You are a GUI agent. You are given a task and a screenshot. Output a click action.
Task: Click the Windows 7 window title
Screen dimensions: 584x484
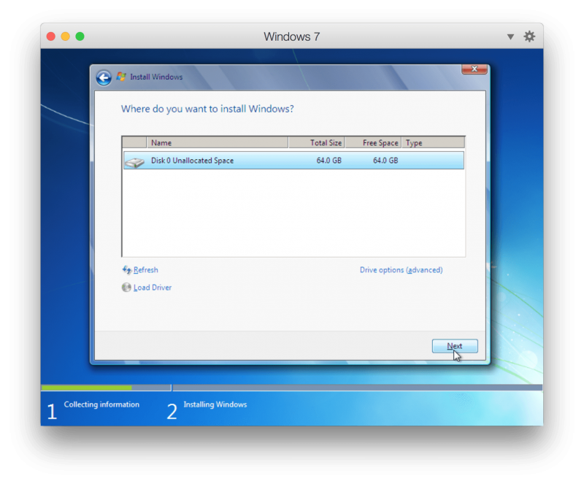point(291,37)
